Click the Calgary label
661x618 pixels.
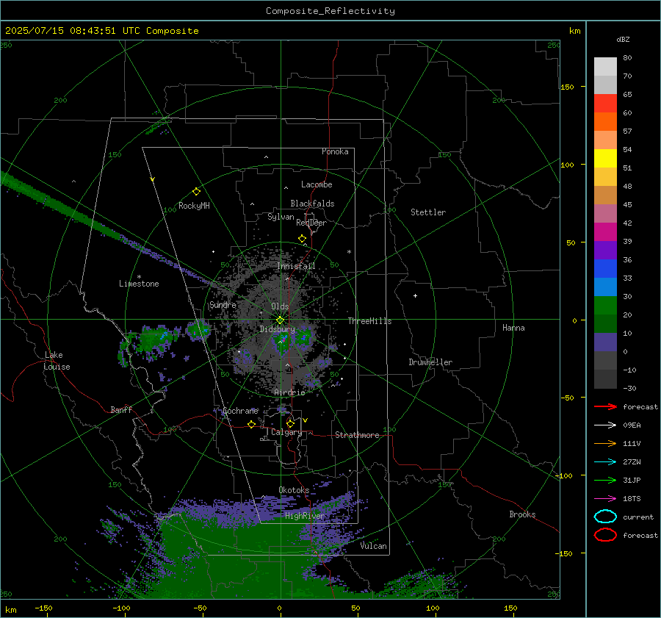pos(286,432)
